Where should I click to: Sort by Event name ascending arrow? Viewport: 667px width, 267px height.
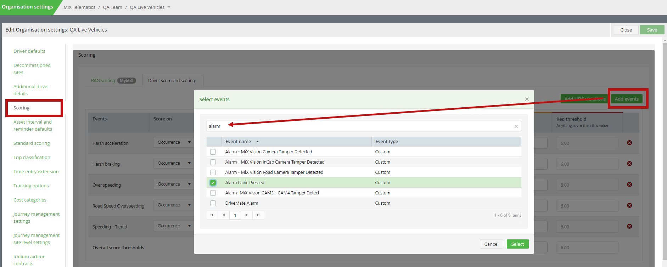click(257, 142)
